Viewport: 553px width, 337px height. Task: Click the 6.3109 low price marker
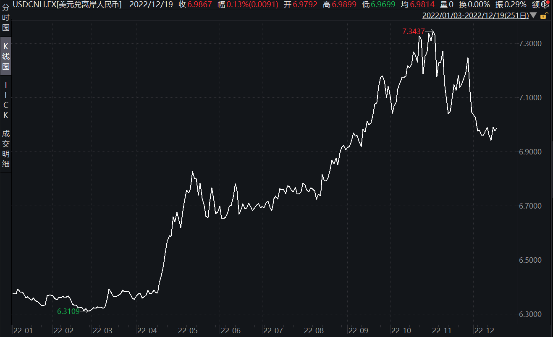(x=68, y=311)
